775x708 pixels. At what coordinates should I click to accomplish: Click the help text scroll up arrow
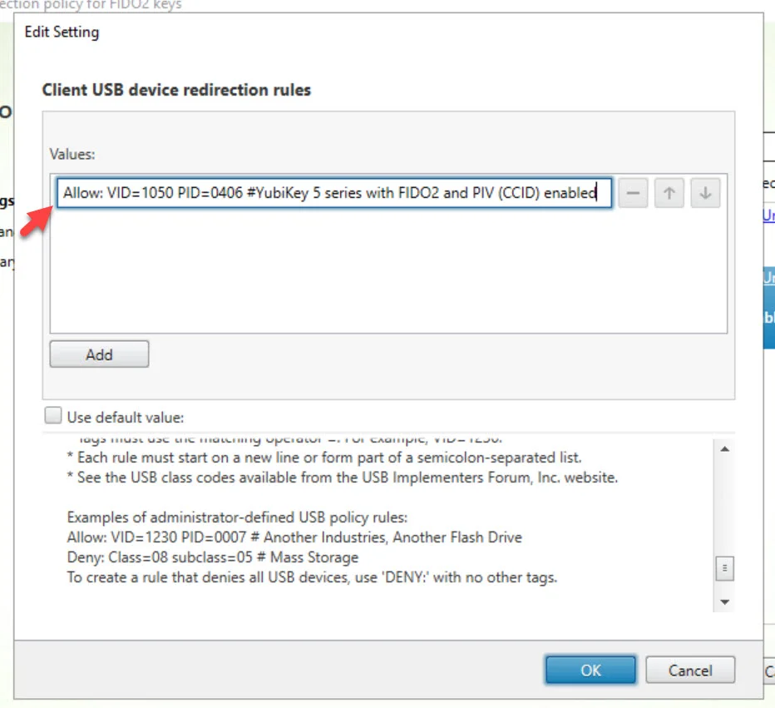coord(724,449)
